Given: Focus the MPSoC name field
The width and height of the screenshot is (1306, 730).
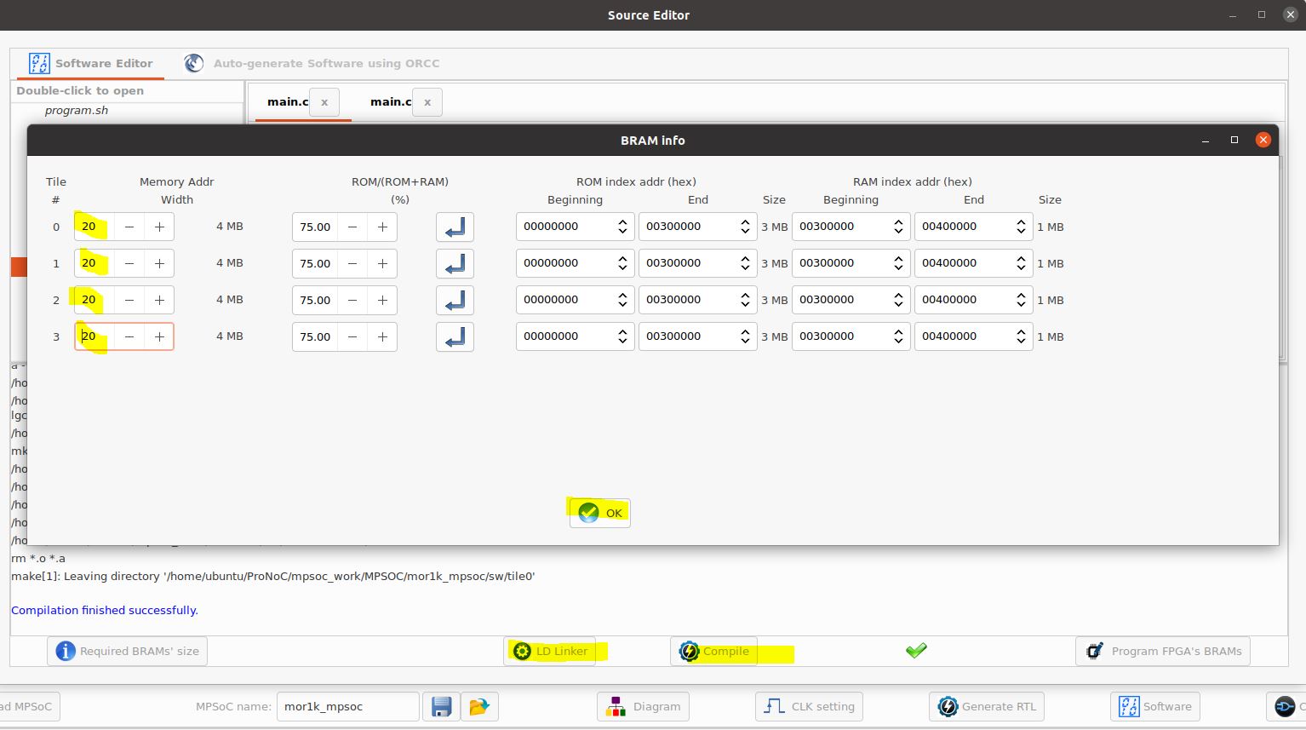Looking at the screenshot, I should [347, 706].
